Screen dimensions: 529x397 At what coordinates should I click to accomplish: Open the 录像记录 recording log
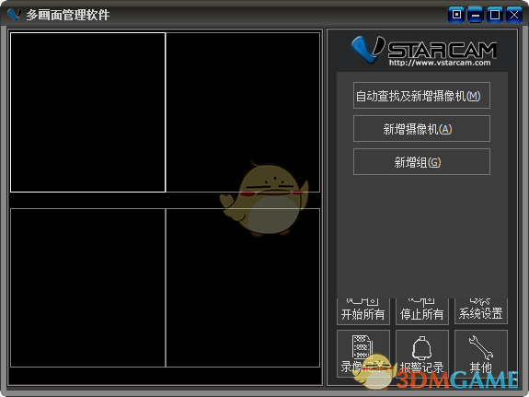(363, 354)
